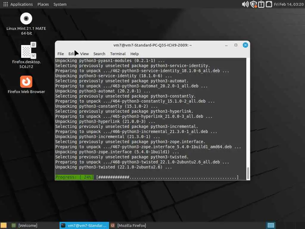Open the terminal Search menu
Viewport: 305px width, 229px height.
click(x=99, y=54)
